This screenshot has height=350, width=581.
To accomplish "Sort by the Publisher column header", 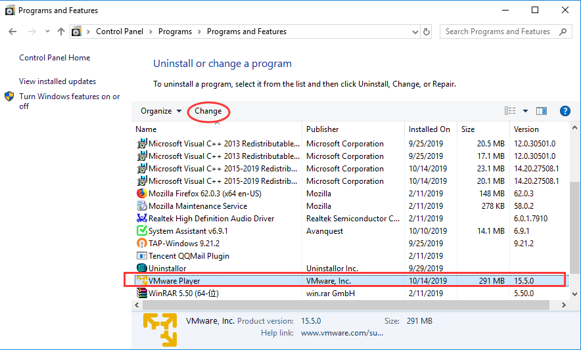I will (322, 129).
